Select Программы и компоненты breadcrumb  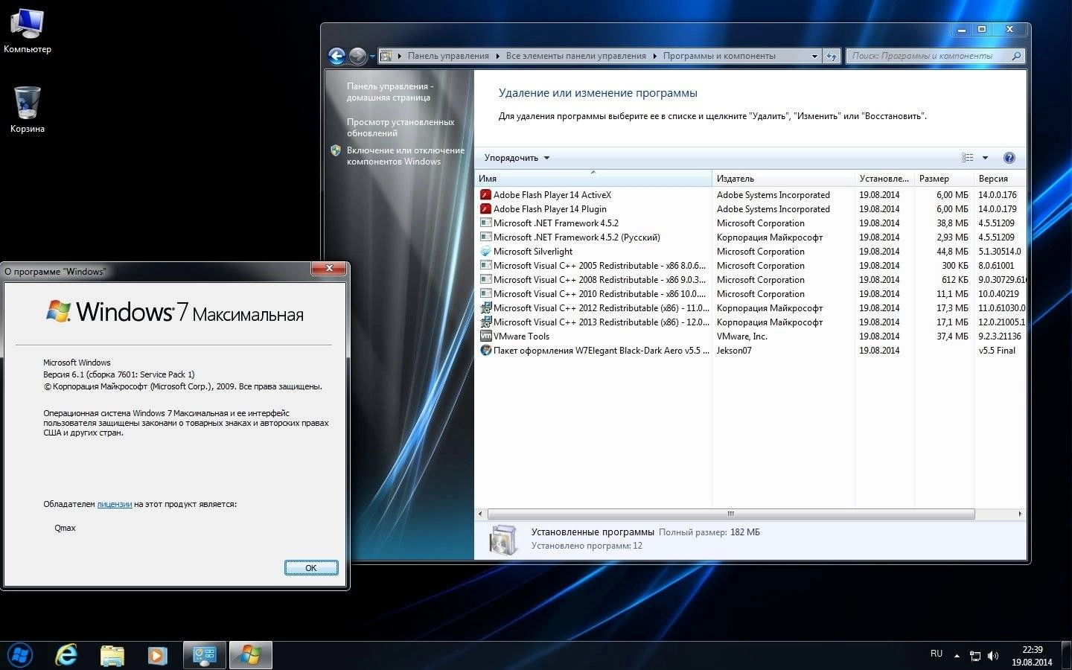719,56
